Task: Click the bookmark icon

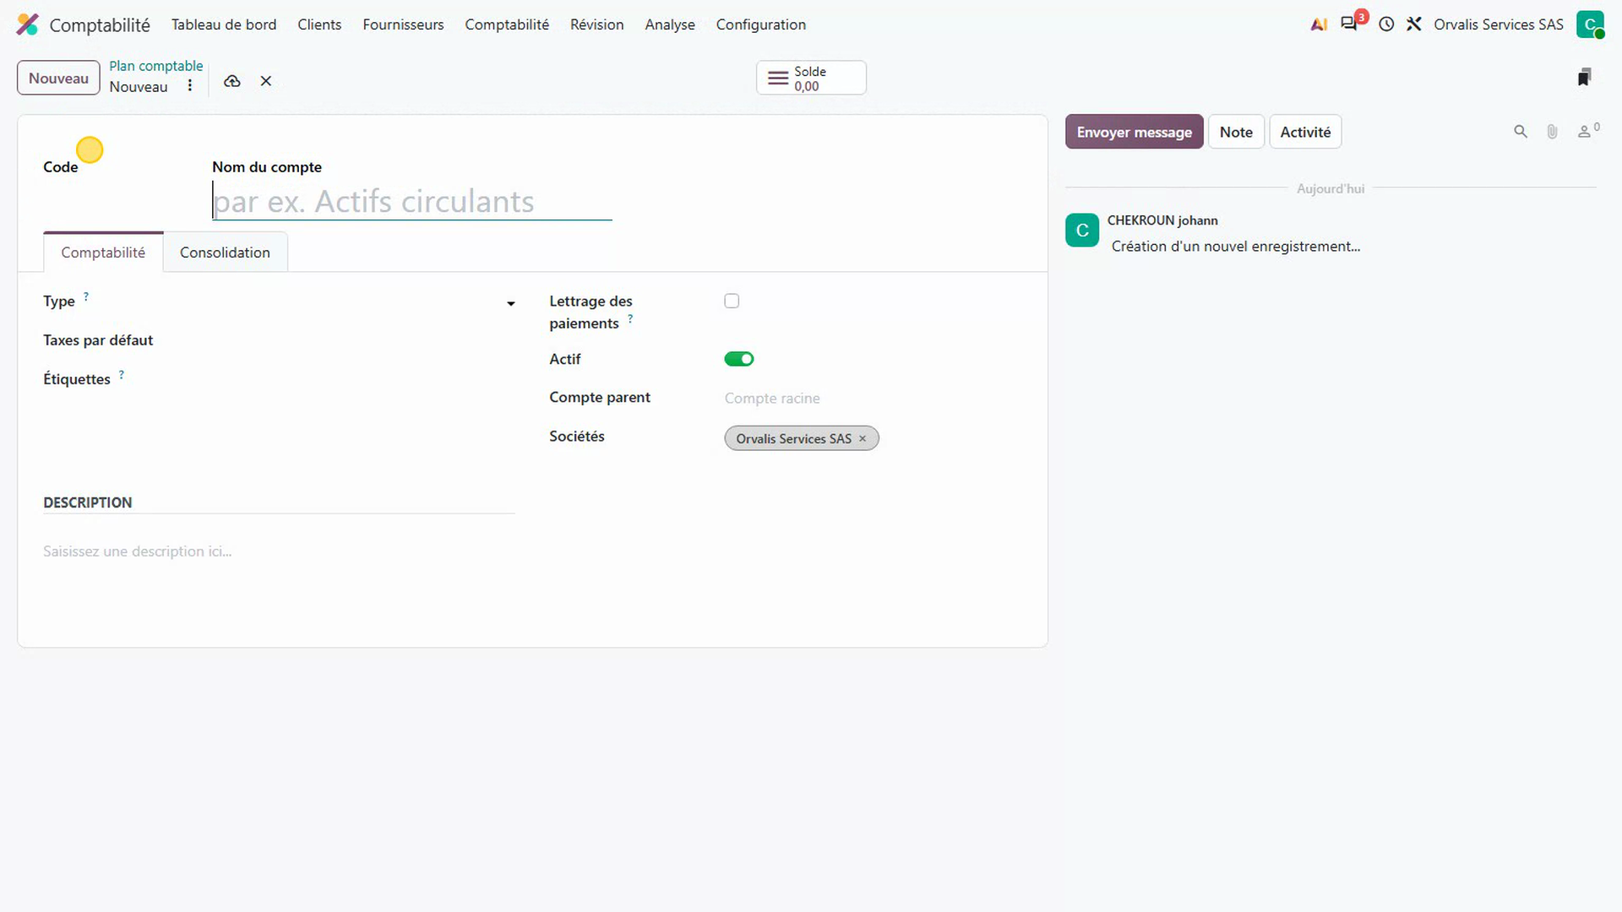Action: 1584,78
